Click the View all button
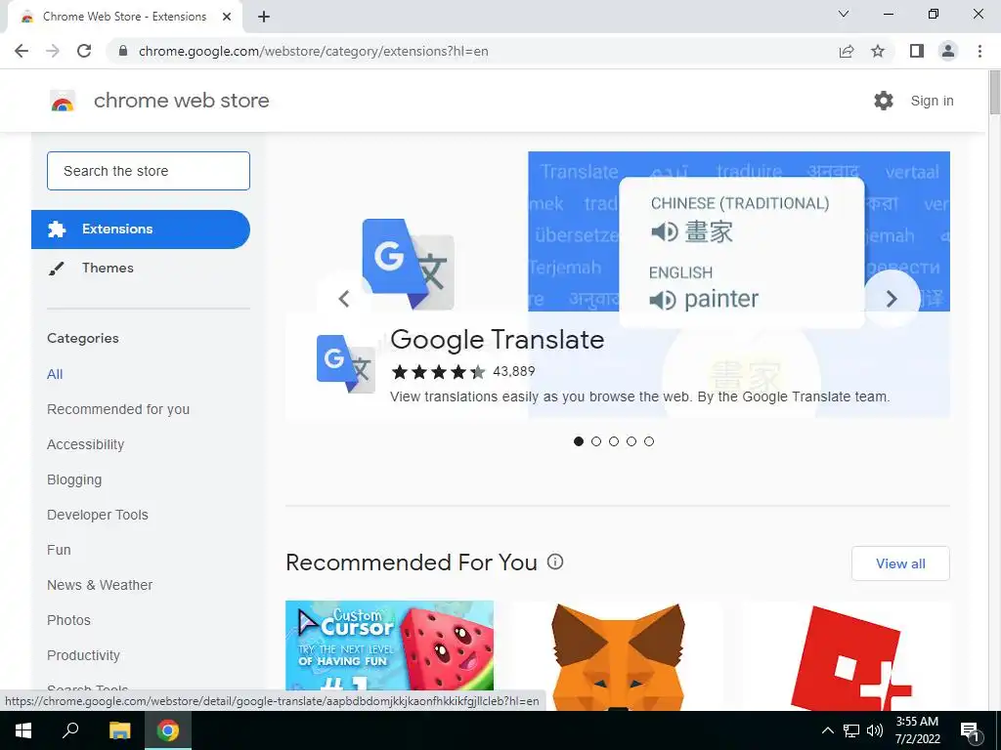 coord(900,563)
